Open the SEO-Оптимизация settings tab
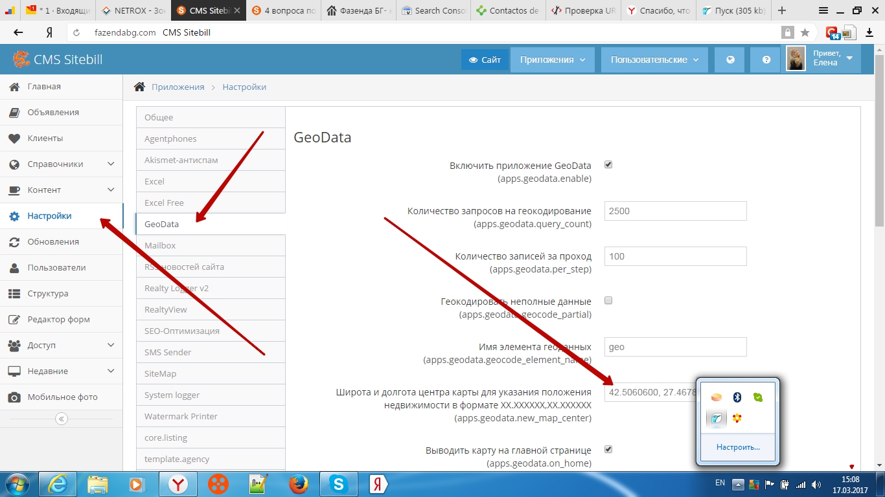Viewport: 885px width, 497px height. [x=211, y=331]
